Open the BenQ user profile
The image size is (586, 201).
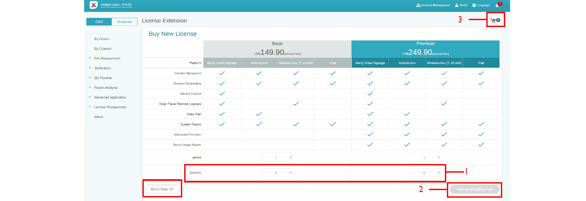pos(461,5)
